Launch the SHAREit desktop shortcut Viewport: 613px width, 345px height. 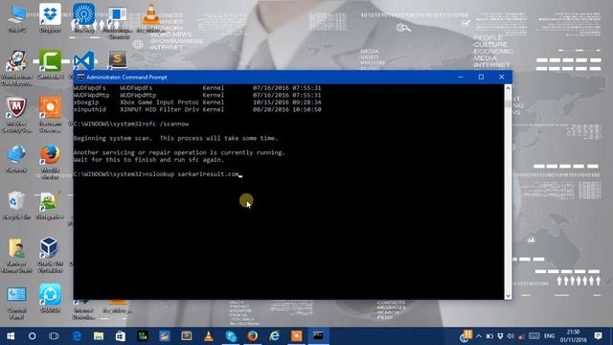[x=50, y=297]
